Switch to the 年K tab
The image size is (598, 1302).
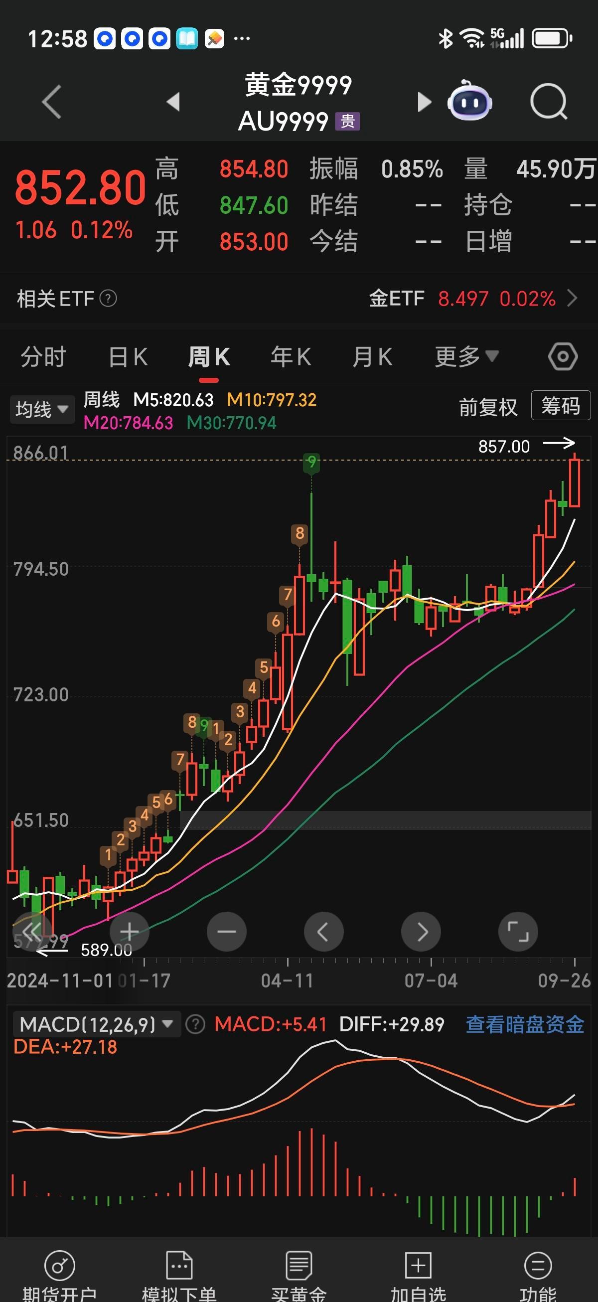(291, 357)
